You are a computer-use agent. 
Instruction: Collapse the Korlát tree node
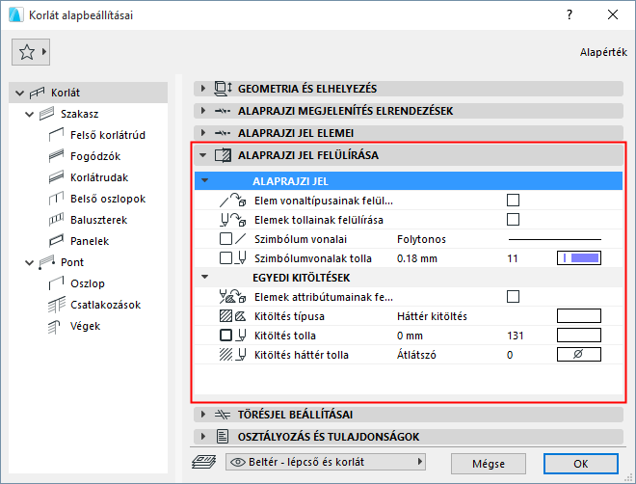19,93
